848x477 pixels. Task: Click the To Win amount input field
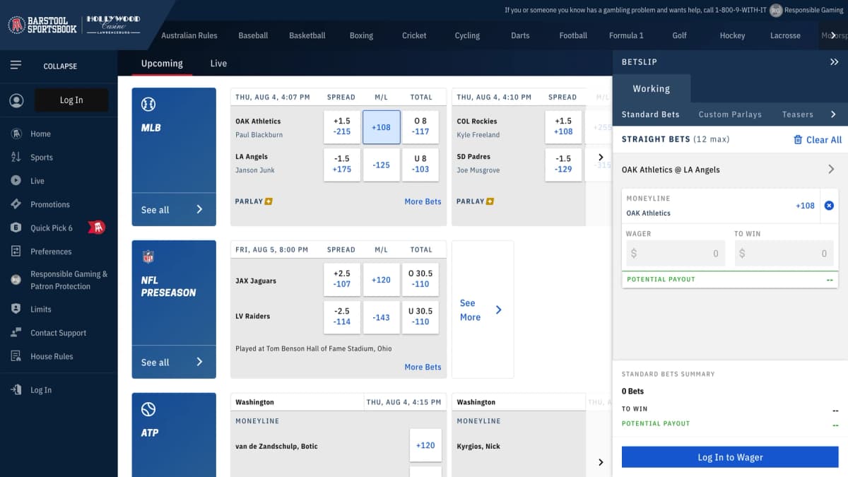[x=784, y=254]
